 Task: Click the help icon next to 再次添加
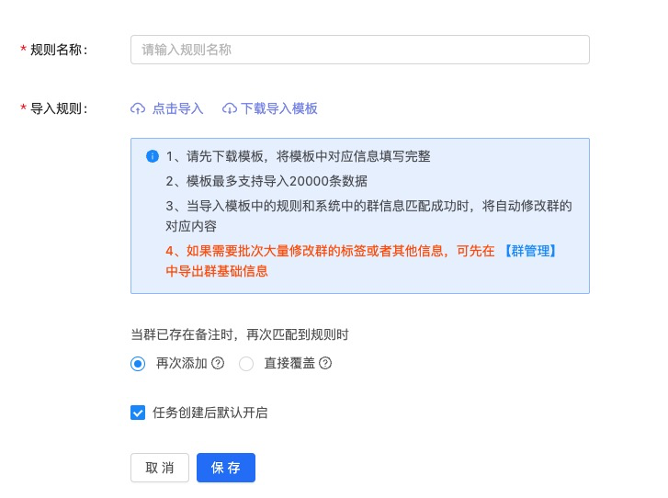[218, 363]
